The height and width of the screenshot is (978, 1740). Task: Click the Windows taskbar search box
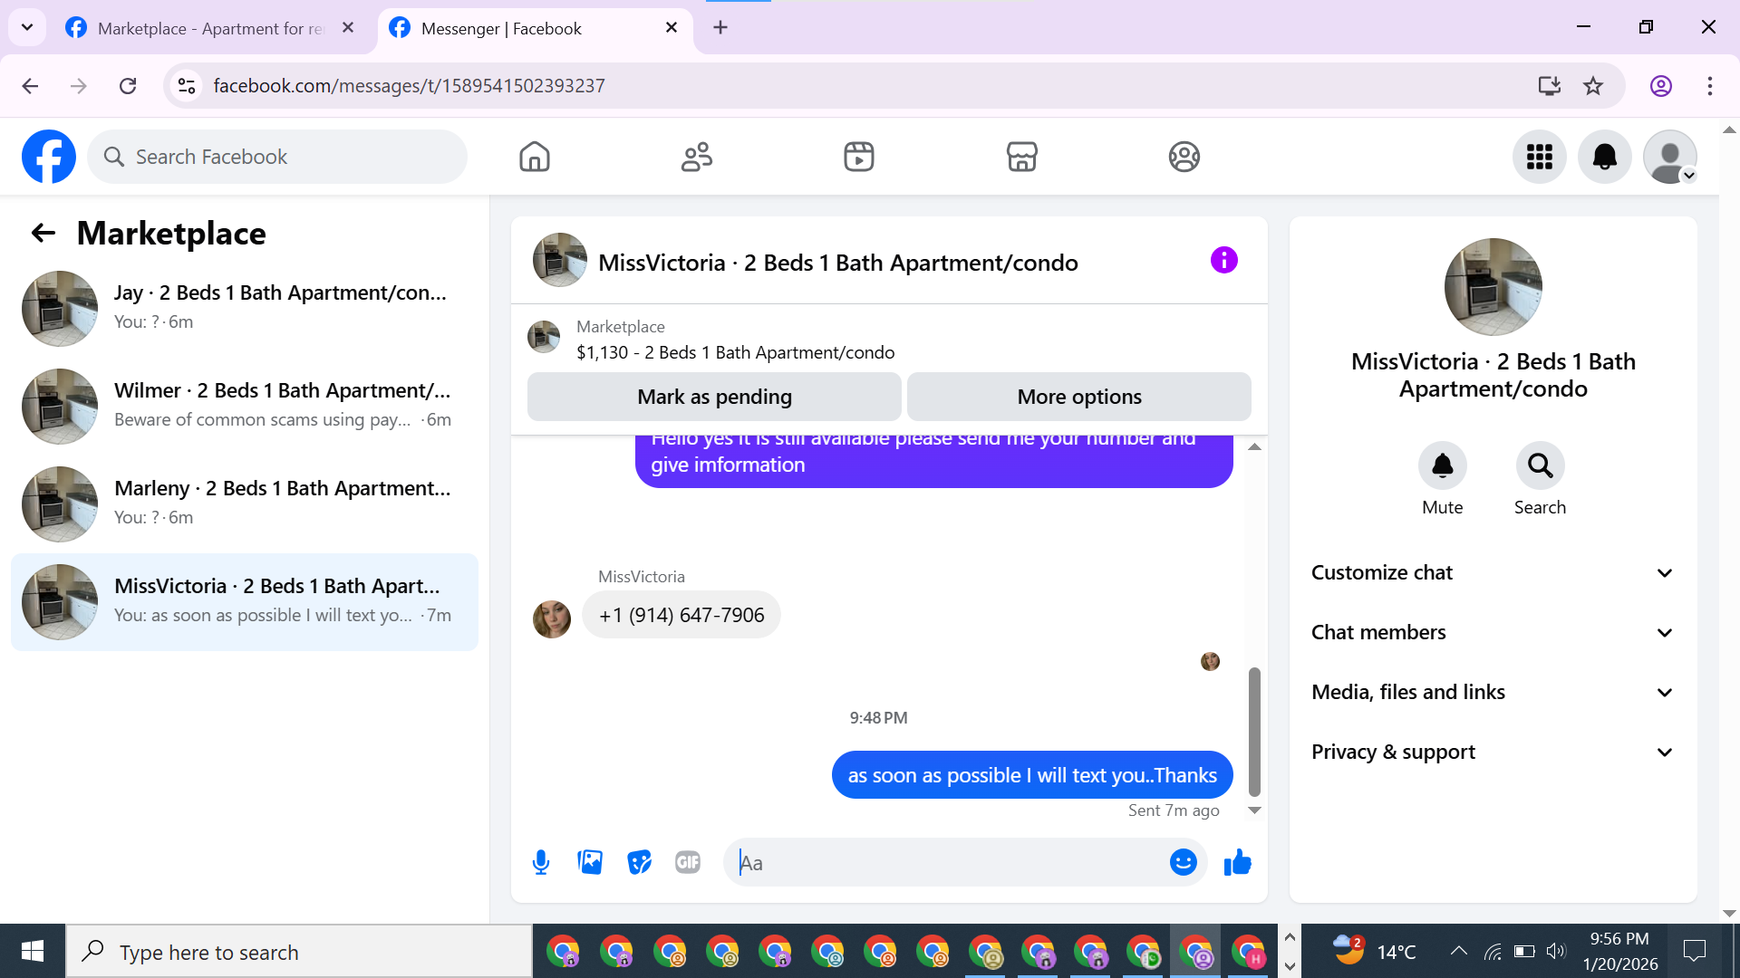click(x=299, y=951)
